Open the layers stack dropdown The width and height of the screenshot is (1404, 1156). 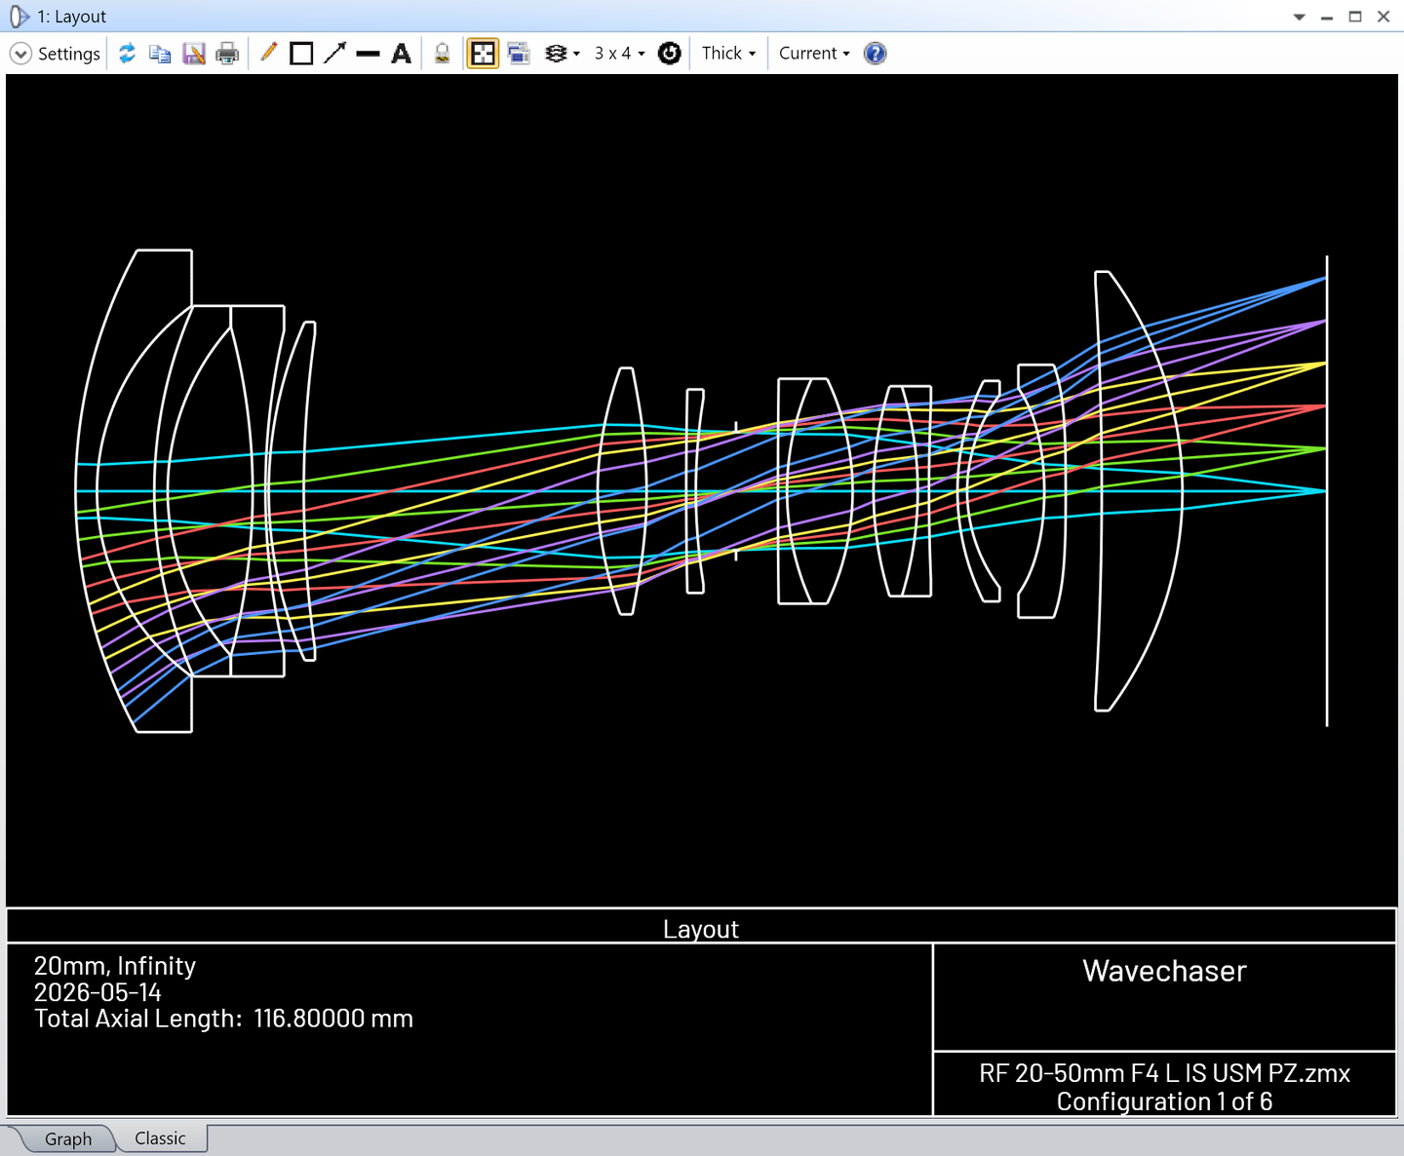563,54
